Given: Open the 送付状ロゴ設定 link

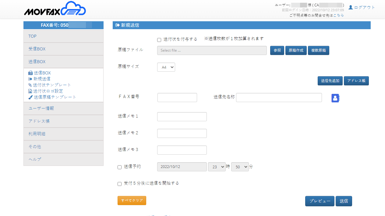Looking at the screenshot, I should [48, 91].
